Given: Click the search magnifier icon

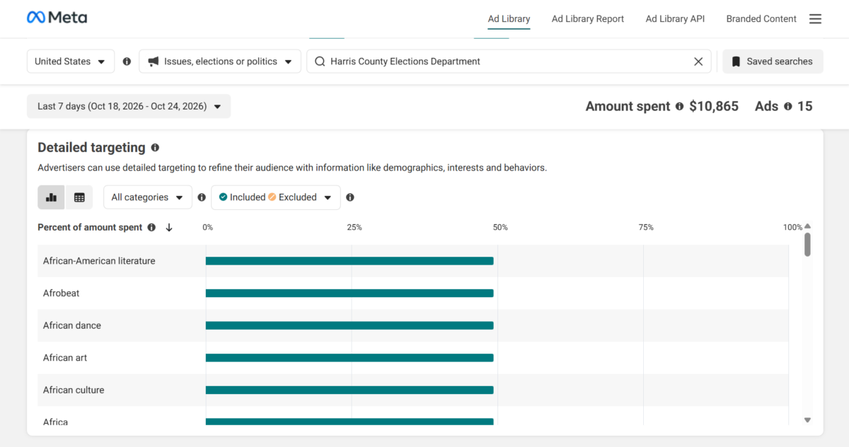Looking at the screenshot, I should (320, 62).
